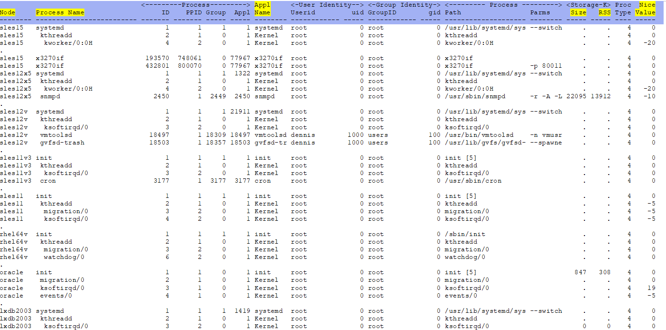Open the Nice Value column header

tap(645, 9)
